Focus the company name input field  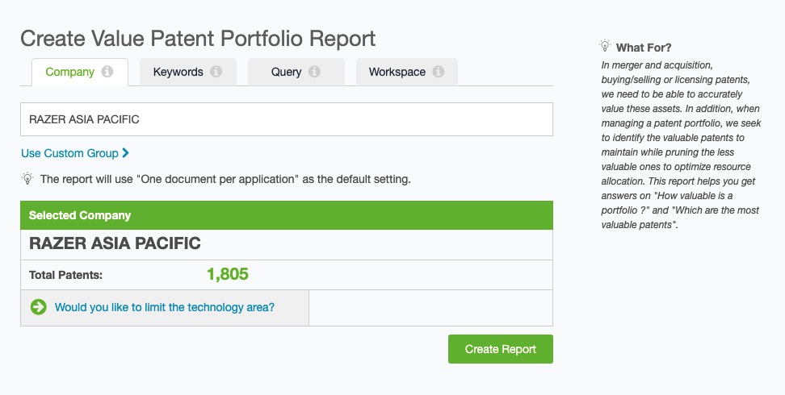click(286, 119)
